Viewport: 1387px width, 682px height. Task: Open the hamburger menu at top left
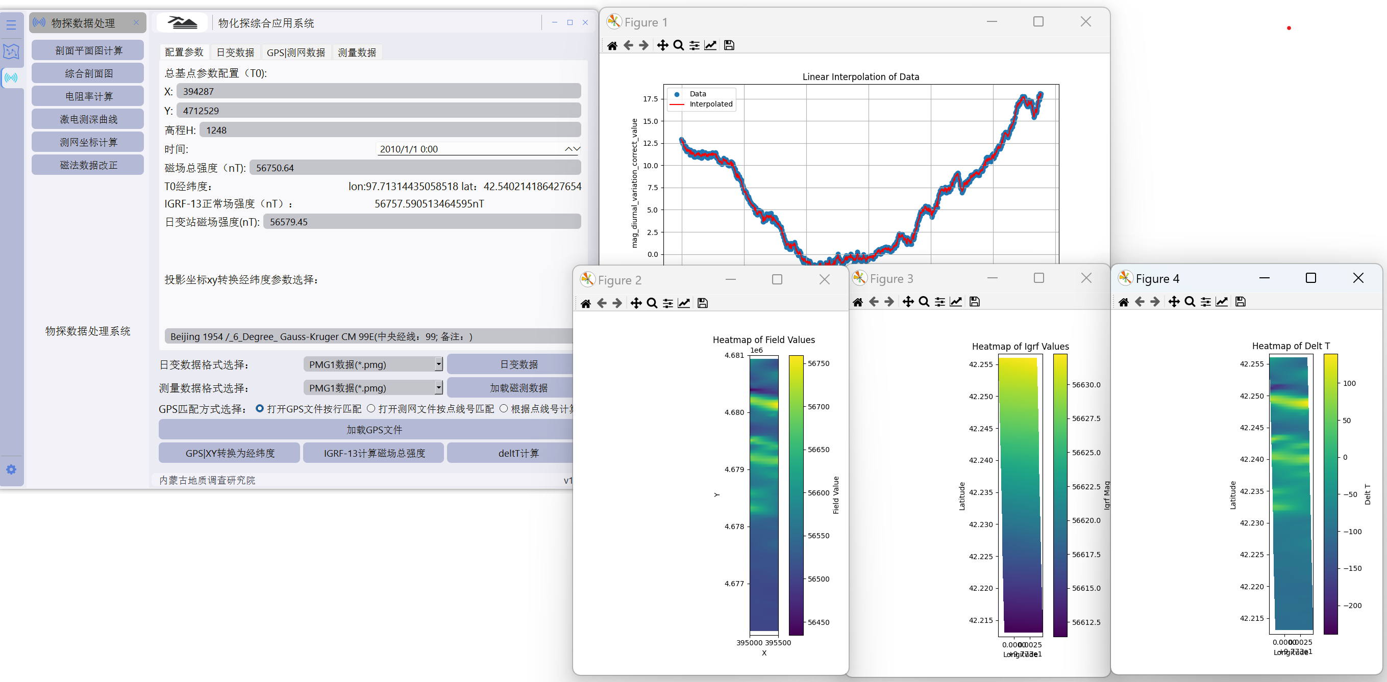(11, 24)
